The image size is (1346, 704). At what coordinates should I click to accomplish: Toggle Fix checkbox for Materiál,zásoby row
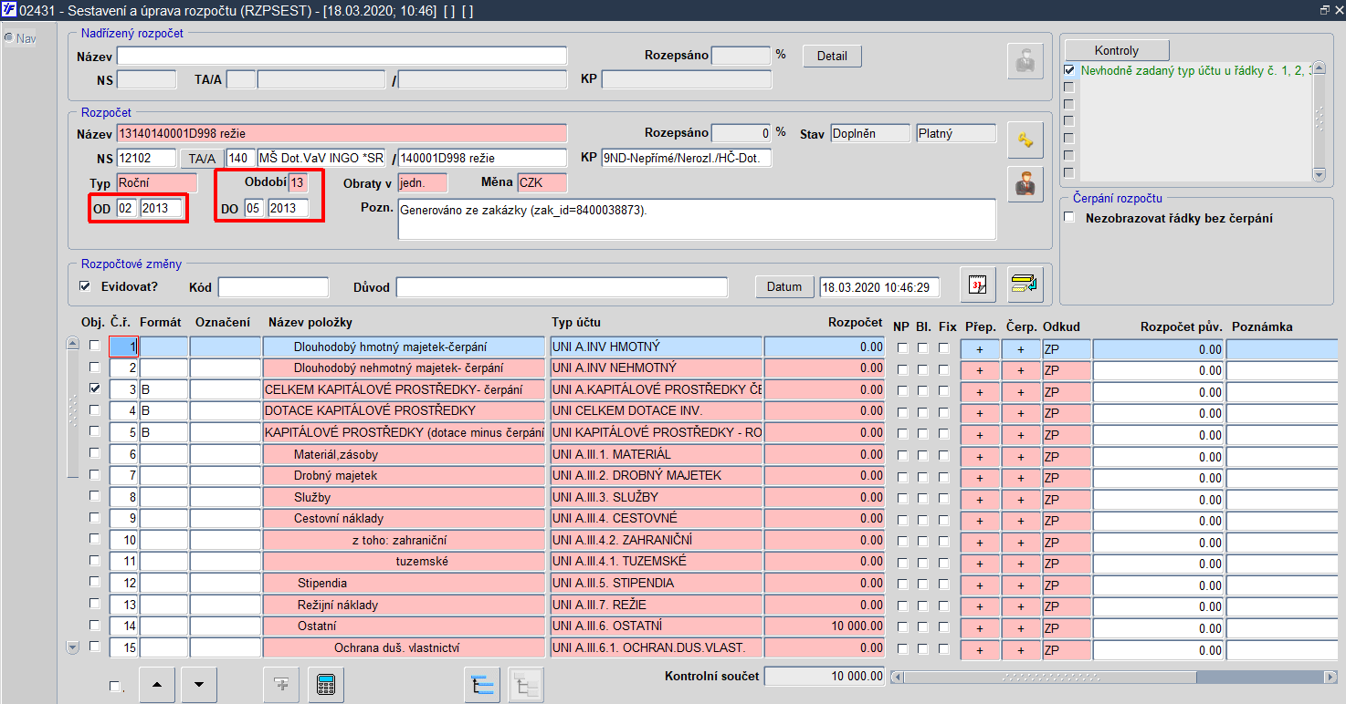tap(944, 455)
